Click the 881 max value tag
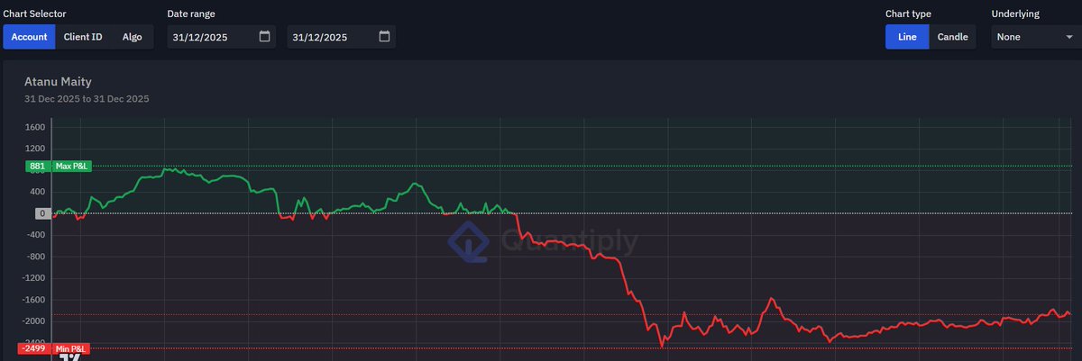Screen dimensions: 1082x361 click(38, 167)
